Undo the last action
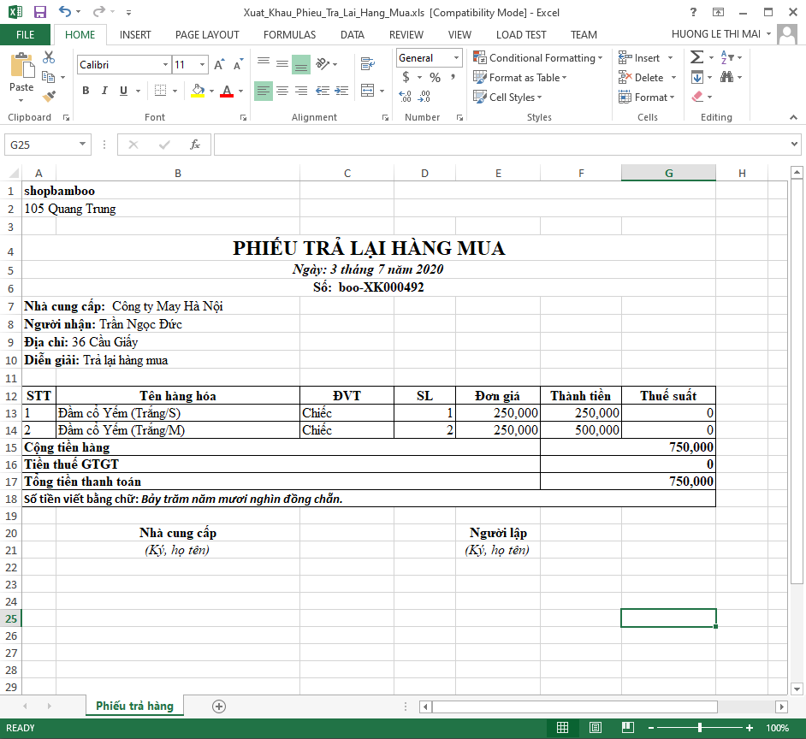 point(65,12)
